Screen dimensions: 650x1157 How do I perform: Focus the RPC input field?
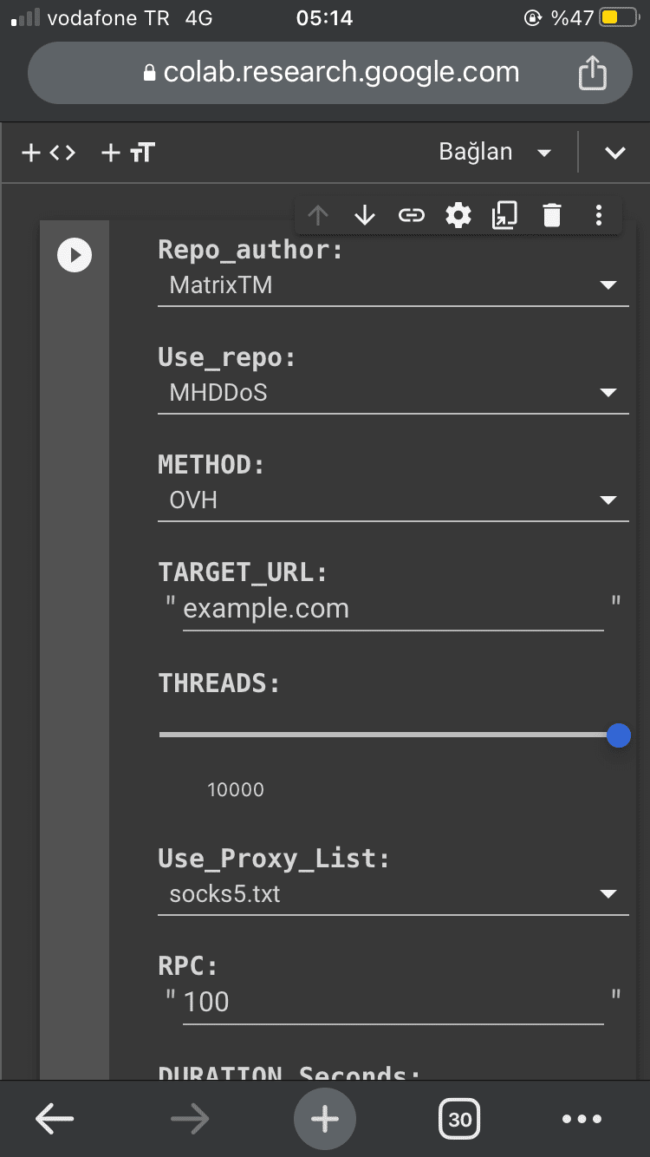(x=393, y=1003)
